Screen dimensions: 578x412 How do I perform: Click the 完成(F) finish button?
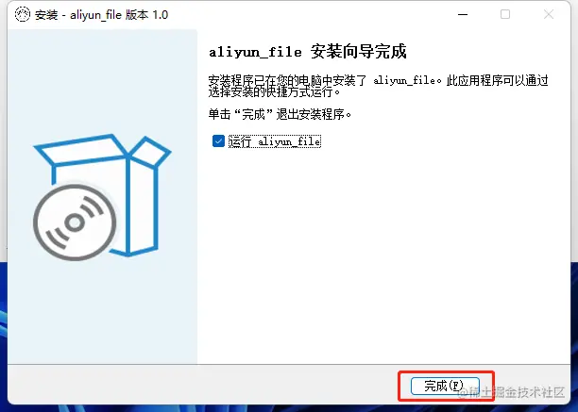(x=445, y=386)
